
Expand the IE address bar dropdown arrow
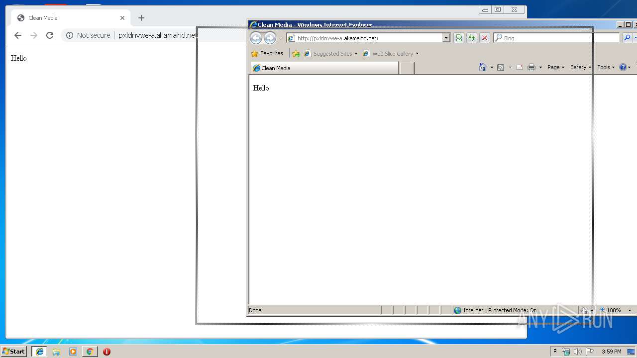click(446, 38)
